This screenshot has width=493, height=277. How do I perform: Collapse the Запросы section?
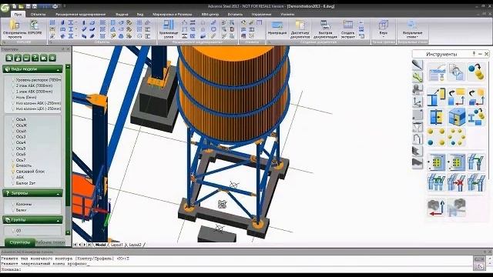coord(59,194)
